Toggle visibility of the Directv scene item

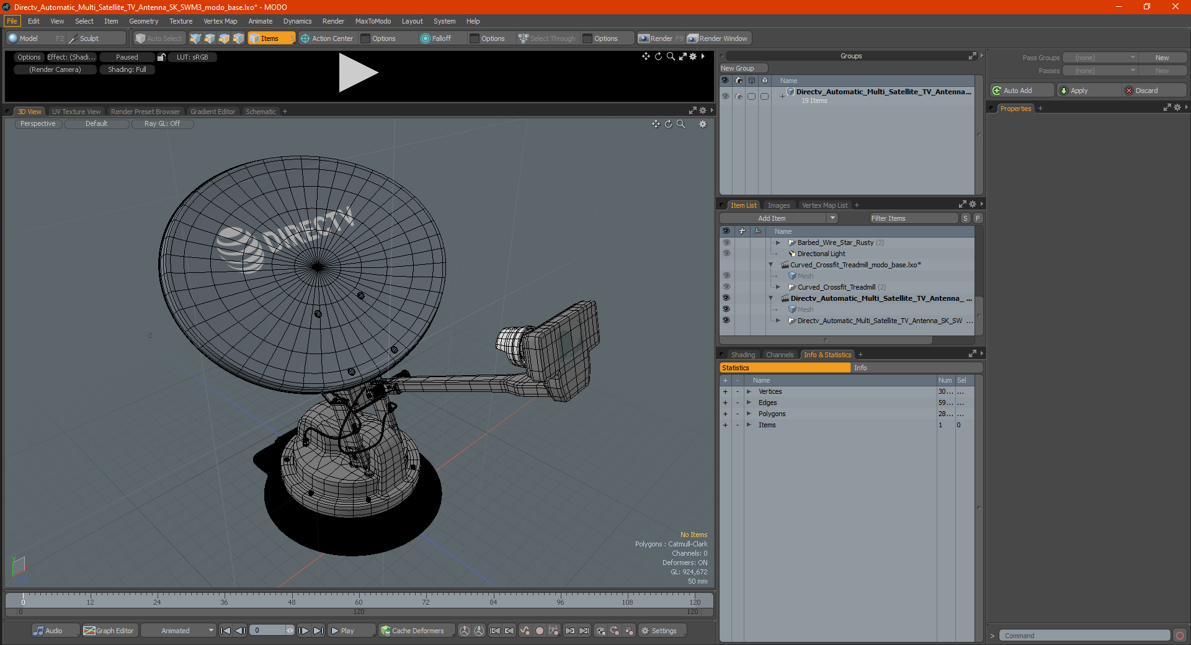pos(726,298)
